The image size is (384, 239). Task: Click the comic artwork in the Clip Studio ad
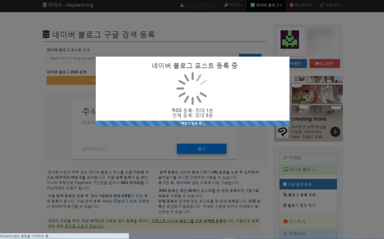click(x=316, y=94)
